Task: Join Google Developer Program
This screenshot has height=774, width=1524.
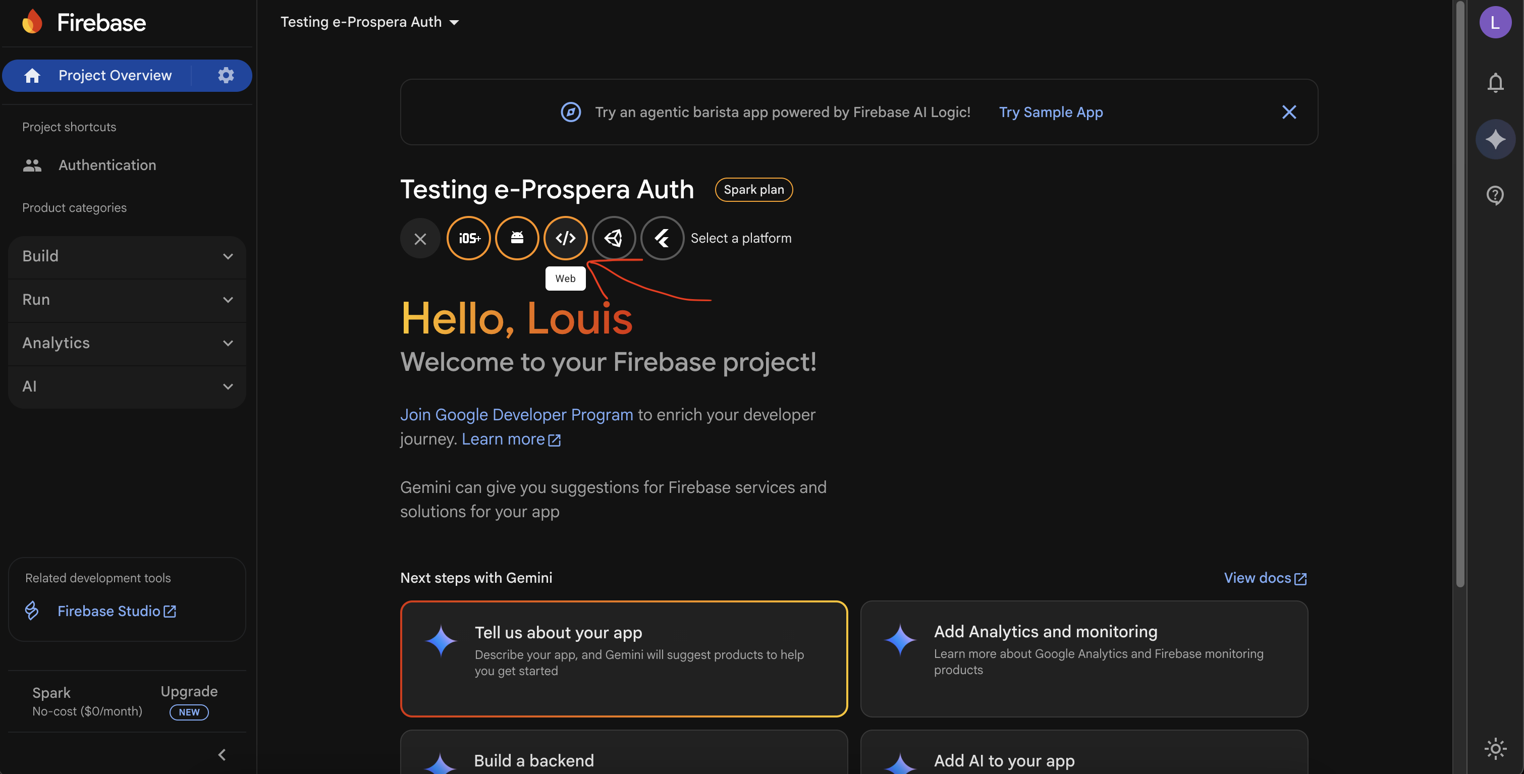Action: point(517,414)
